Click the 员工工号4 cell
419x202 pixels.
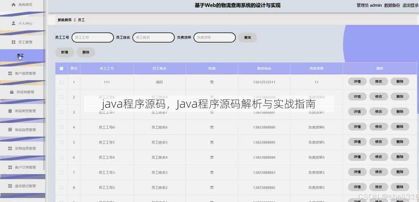pyautogui.click(x=107, y=157)
